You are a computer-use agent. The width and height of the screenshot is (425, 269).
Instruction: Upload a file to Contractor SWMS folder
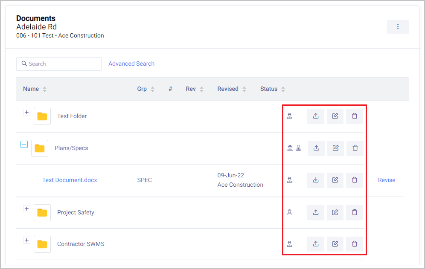click(316, 244)
